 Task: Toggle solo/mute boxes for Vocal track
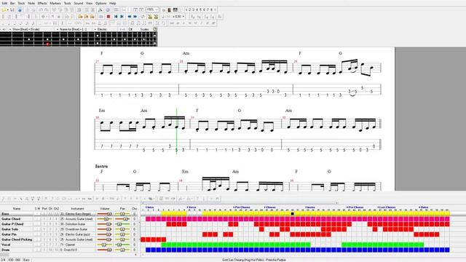click(37, 245)
